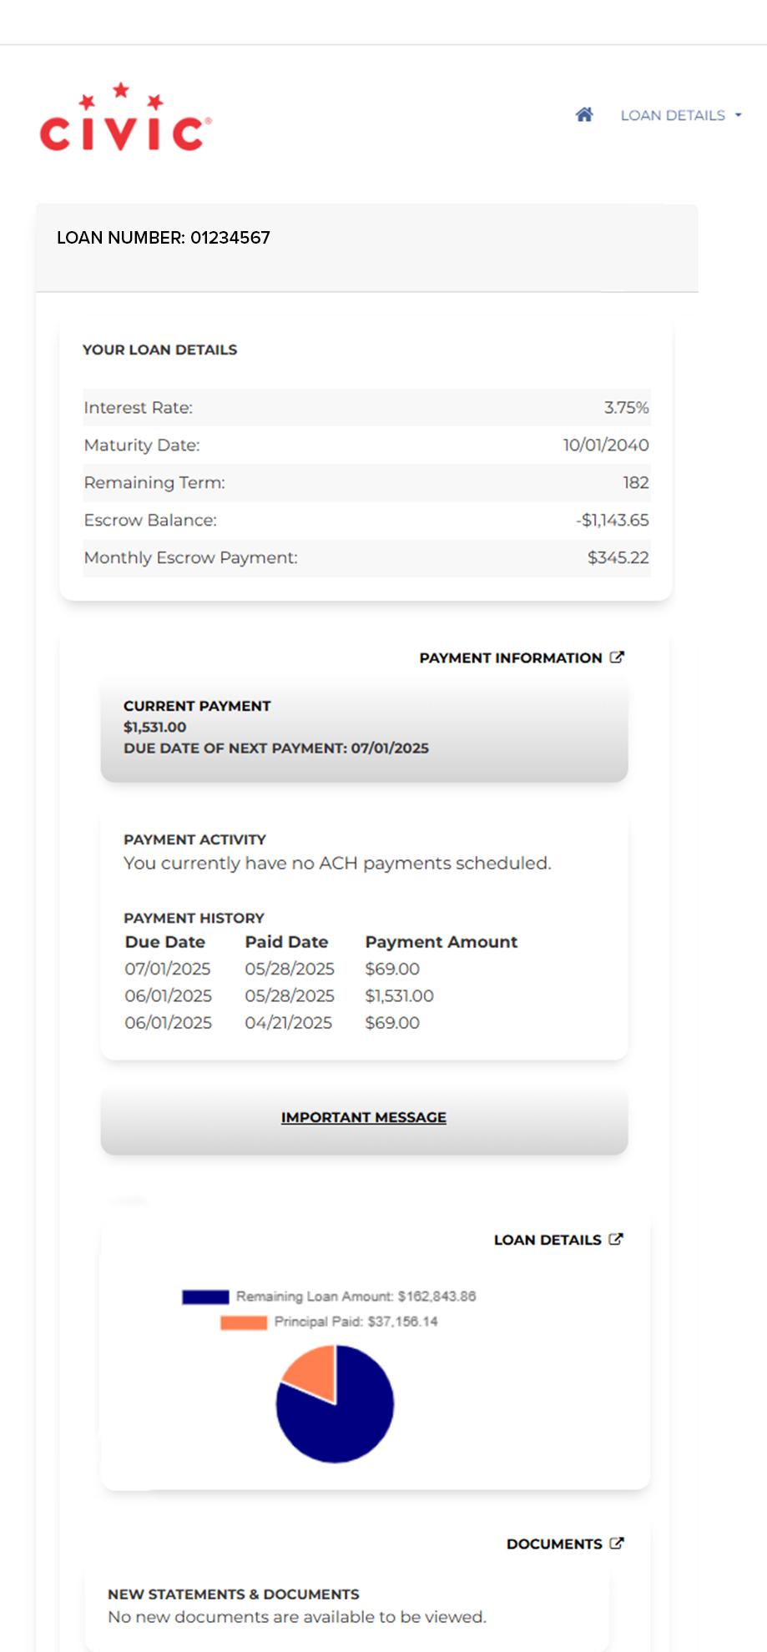The width and height of the screenshot is (767, 1652).
Task: Click the Escrow Balance row
Action: coord(366,520)
